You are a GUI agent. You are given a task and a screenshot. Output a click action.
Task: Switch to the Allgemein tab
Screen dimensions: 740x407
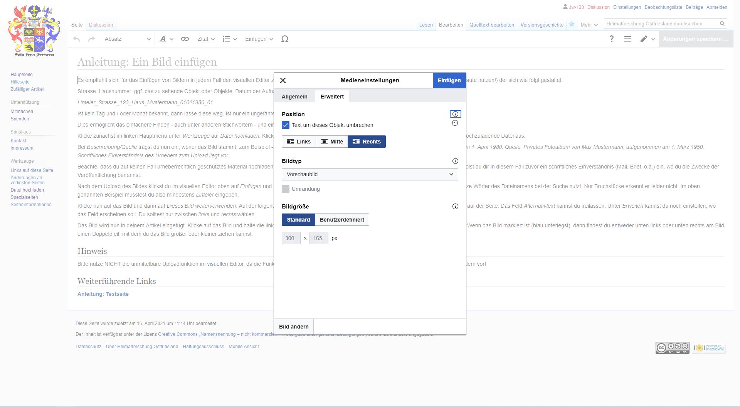(x=294, y=97)
